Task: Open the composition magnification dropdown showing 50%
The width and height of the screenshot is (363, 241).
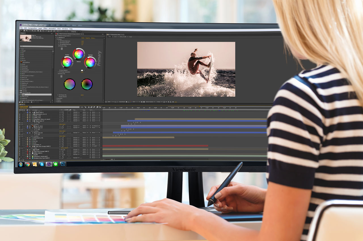Action: click(x=111, y=102)
